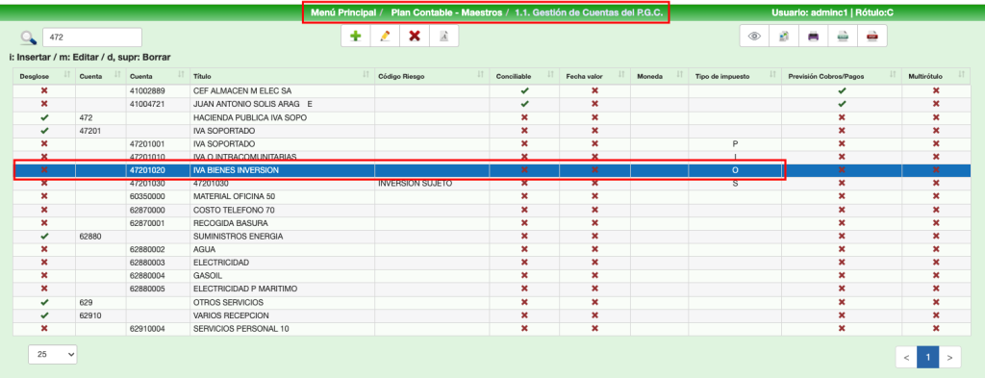Click Desglose check mark in row 472

pos(44,117)
